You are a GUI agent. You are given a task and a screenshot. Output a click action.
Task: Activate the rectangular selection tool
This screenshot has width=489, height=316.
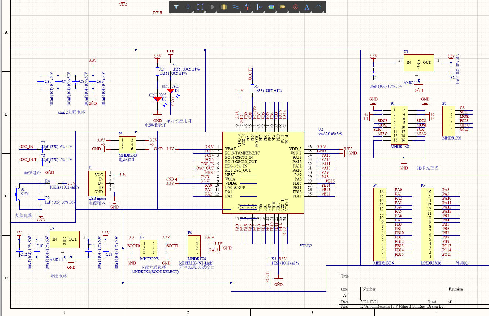[199, 7]
